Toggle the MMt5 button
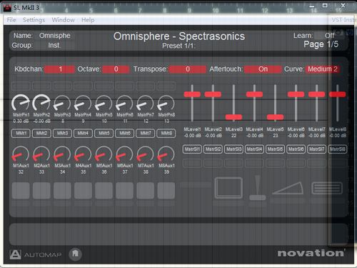Screen dimensions: 357x268 104,133
